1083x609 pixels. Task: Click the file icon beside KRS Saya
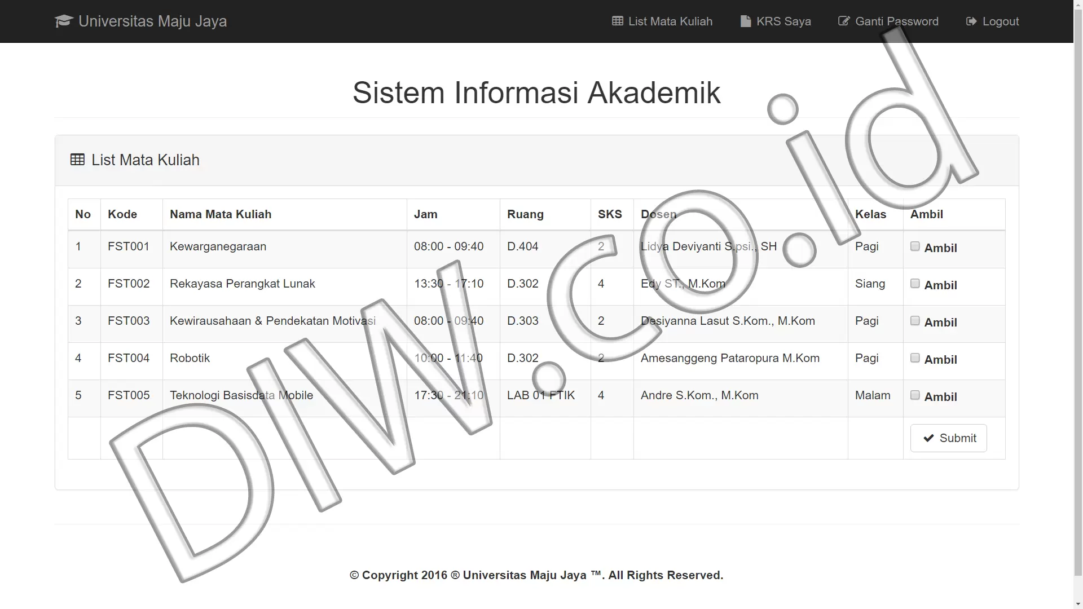coord(746,21)
